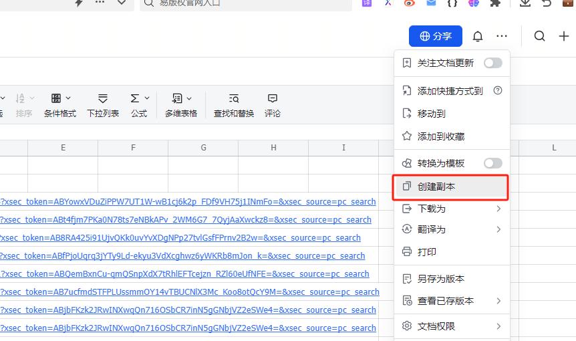Click the 转换为模板 template icon

pyautogui.click(x=407, y=163)
